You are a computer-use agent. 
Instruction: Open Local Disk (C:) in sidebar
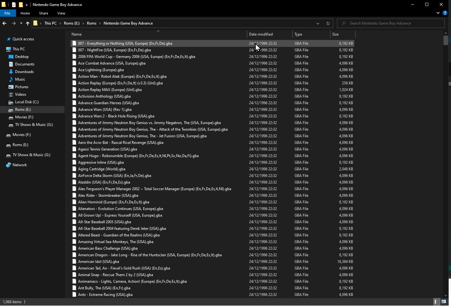[27, 102]
